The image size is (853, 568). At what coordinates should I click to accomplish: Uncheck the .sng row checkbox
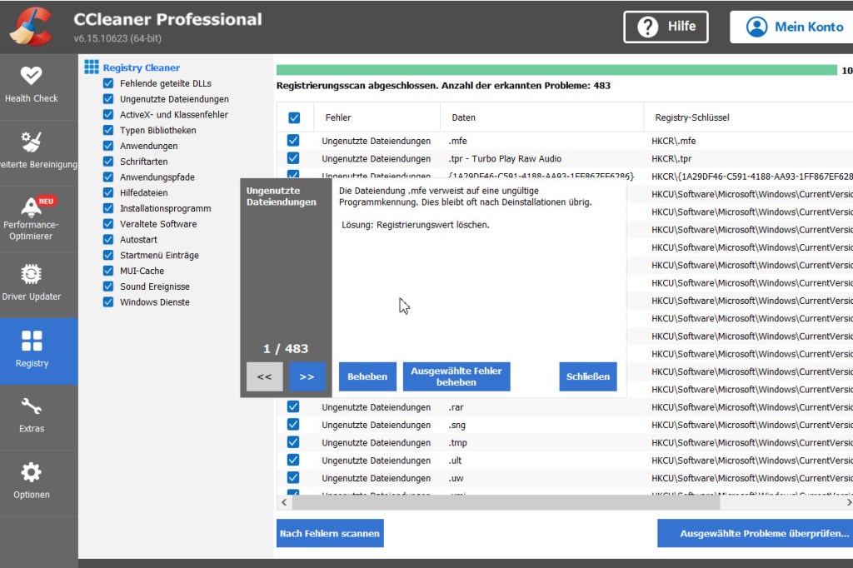[293, 425]
